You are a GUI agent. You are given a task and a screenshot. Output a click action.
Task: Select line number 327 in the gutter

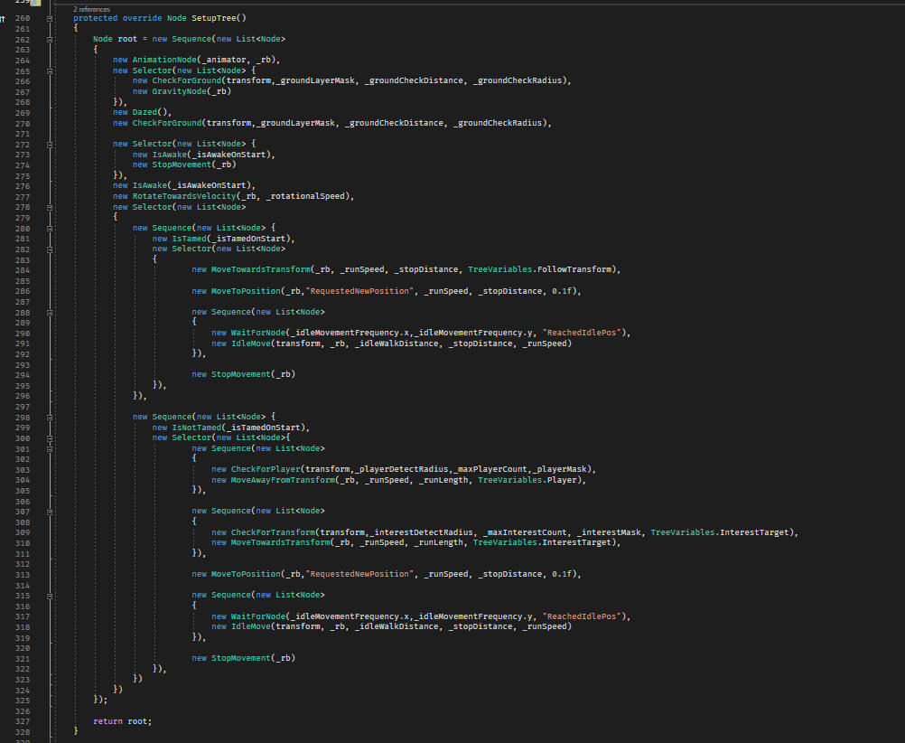coord(23,721)
